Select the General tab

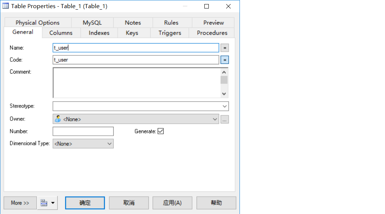tap(23, 32)
